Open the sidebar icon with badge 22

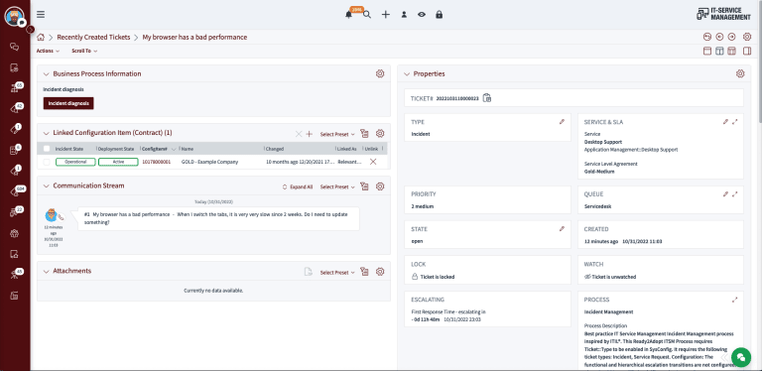[15, 212]
